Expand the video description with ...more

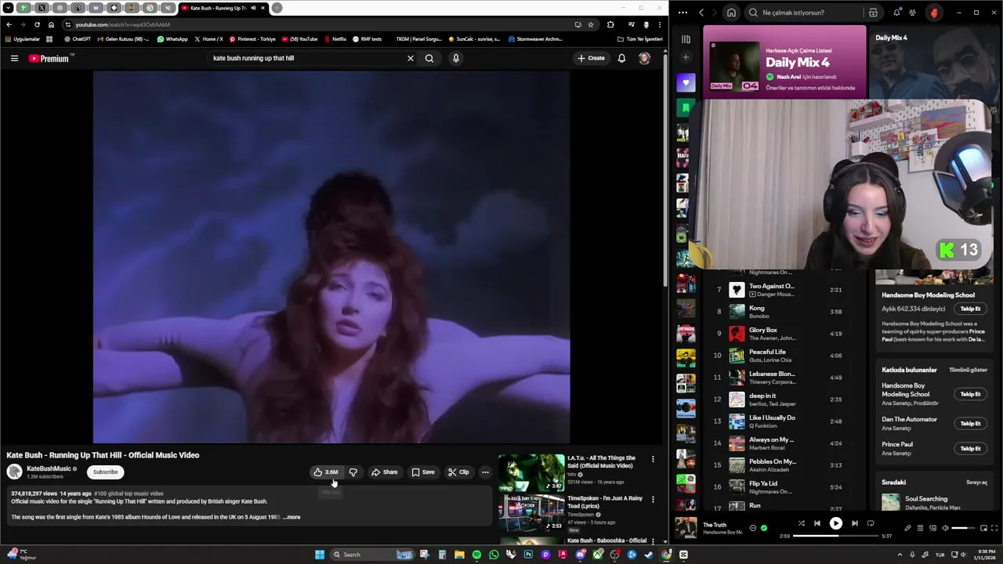292,517
